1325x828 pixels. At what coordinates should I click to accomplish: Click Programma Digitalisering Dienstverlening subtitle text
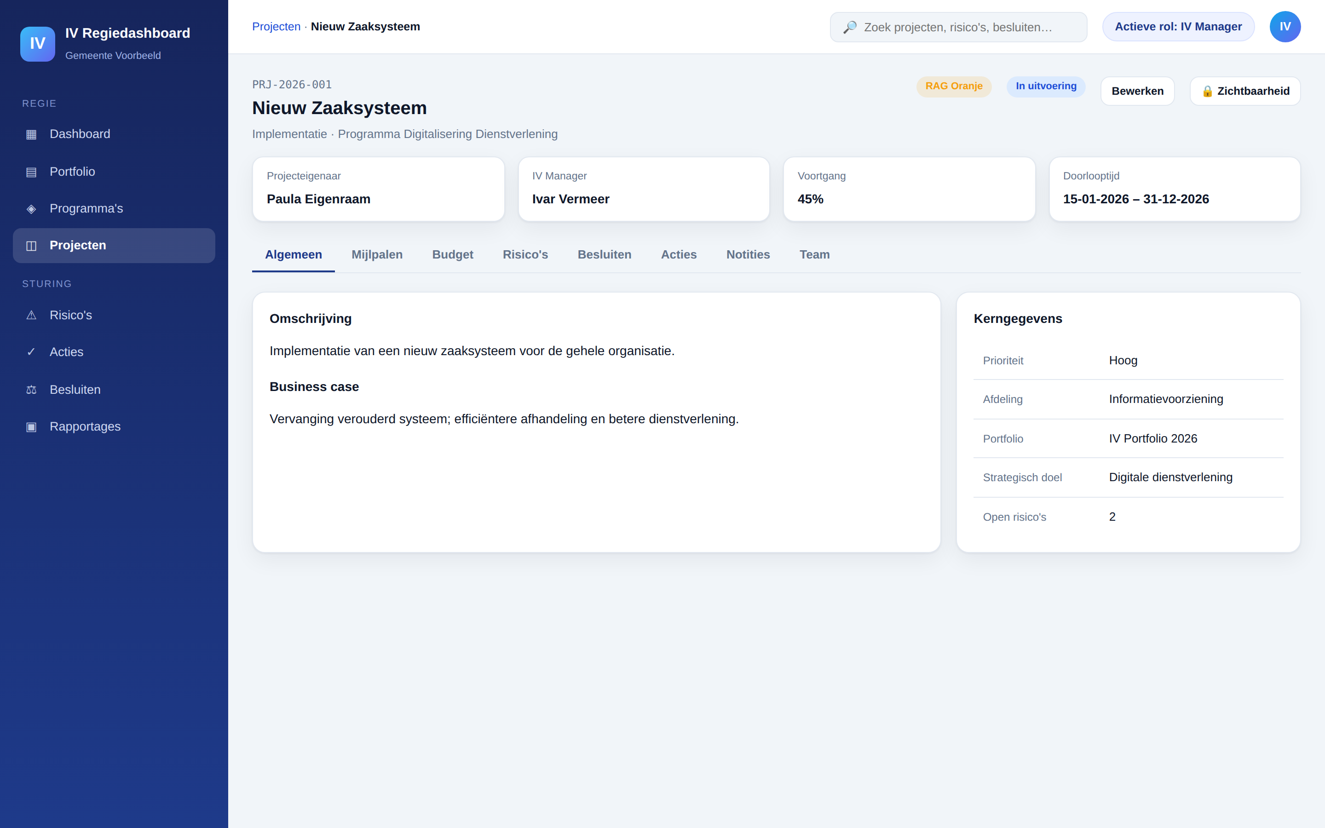pos(447,134)
